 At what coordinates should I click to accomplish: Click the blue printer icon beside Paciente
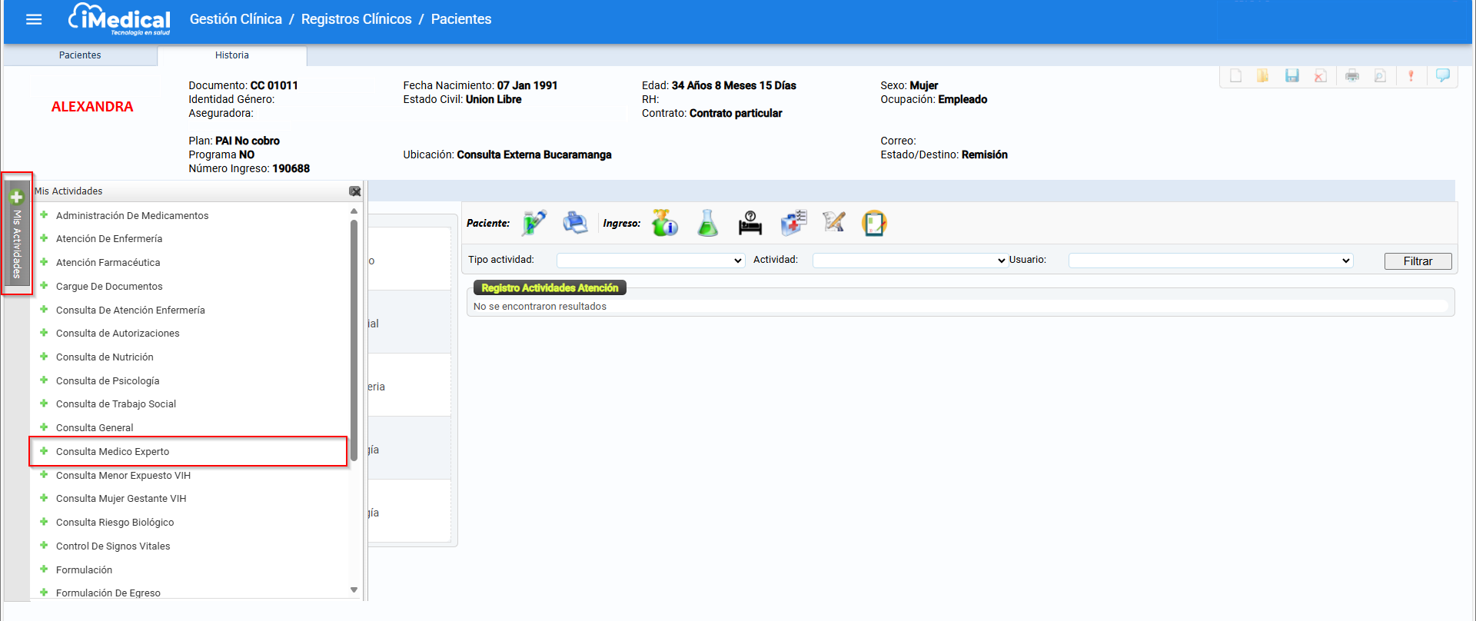click(575, 223)
